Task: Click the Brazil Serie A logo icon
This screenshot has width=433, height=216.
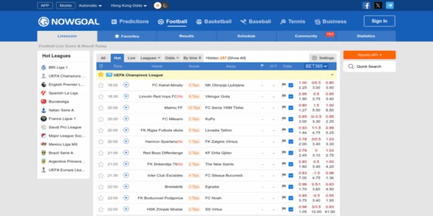Action: pos(43,153)
